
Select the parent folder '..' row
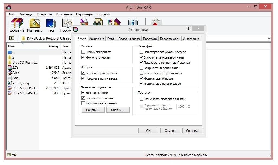(x=39, y=52)
